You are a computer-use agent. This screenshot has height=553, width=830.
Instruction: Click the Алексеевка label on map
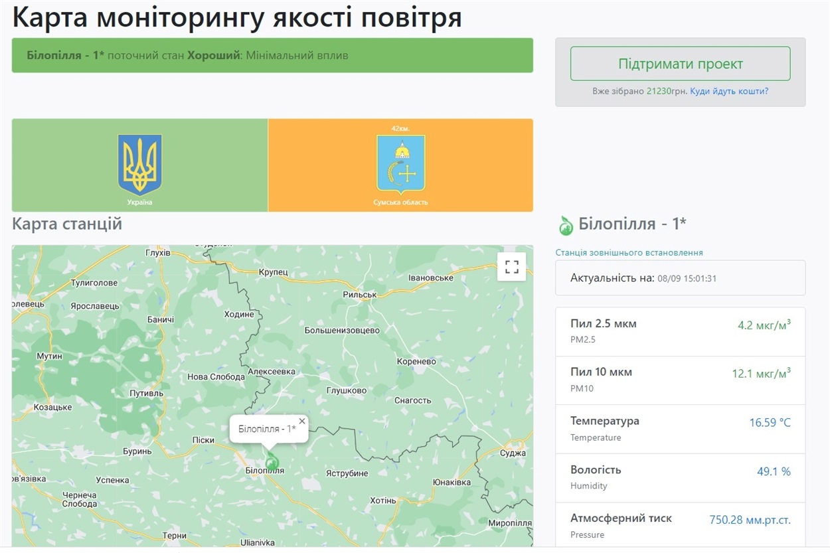(272, 371)
